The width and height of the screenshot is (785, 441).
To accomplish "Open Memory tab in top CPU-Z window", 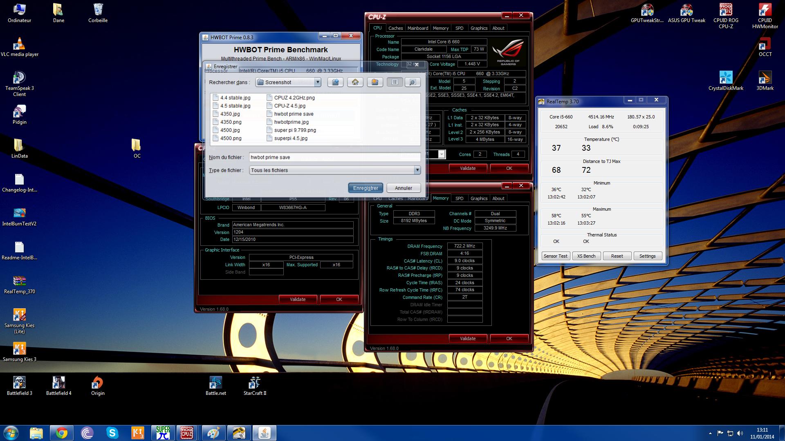I will 441,28.
